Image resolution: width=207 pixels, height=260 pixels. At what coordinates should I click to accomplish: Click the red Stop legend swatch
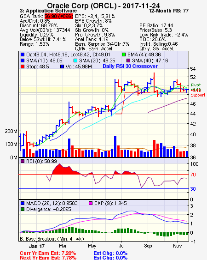coord(23,67)
